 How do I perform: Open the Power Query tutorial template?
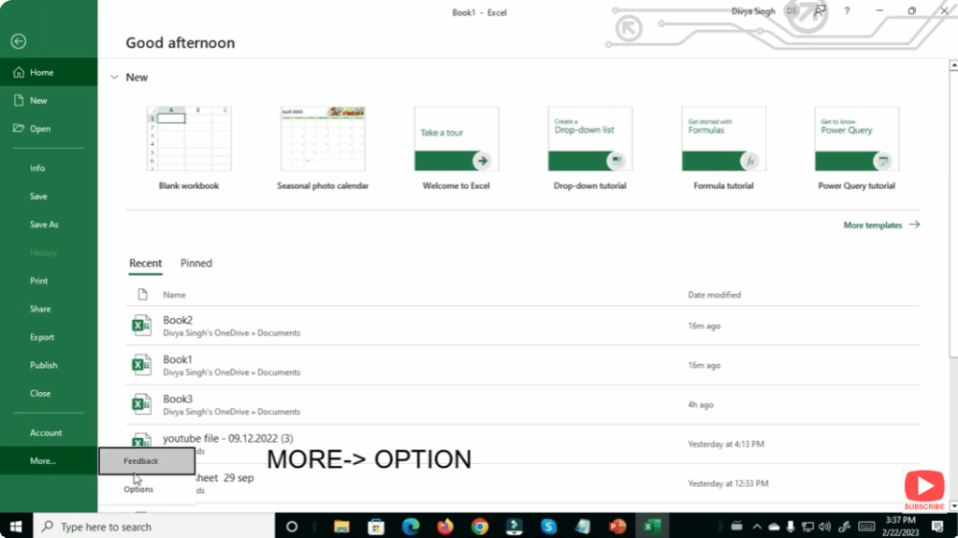(x=856, y=138)
